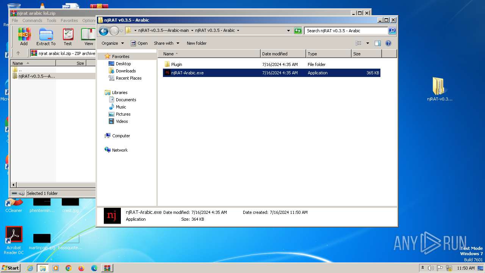Viewport: 485px width, 273px height.
Task: Select Downloads in navigation pane
Action: (125, 71)
